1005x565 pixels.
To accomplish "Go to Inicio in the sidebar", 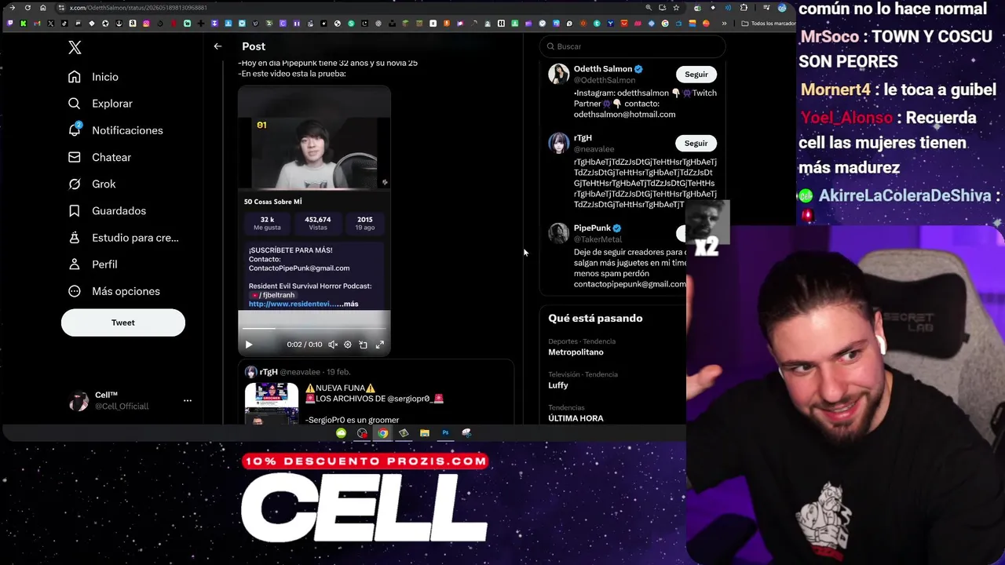I will 93,77.
